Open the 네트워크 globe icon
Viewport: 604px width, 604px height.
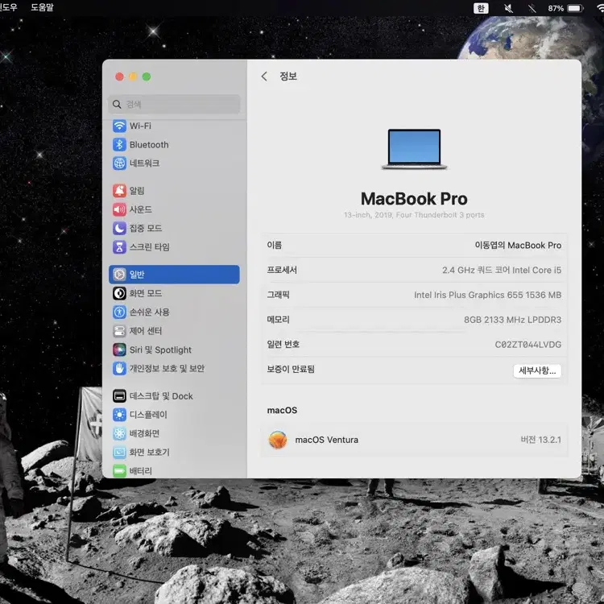point(119,163)
